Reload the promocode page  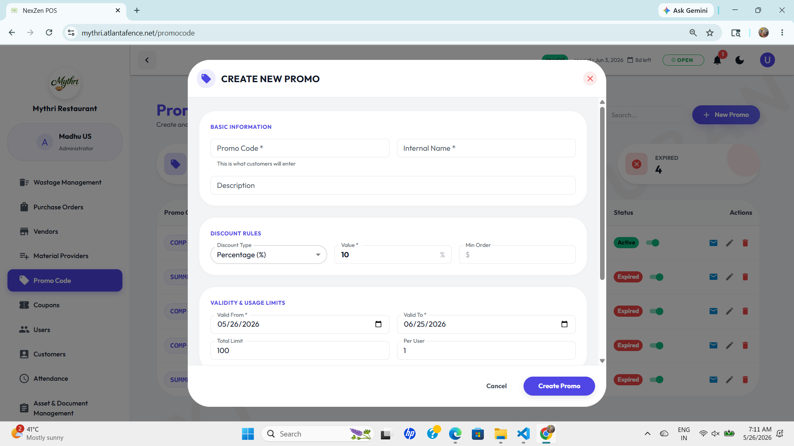49,33
